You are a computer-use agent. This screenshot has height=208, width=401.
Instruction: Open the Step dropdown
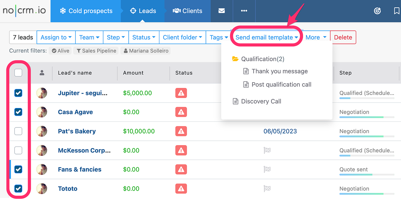[116, 37]
